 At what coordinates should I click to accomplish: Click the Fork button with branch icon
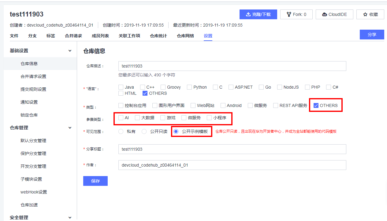(x=296, y=14)
